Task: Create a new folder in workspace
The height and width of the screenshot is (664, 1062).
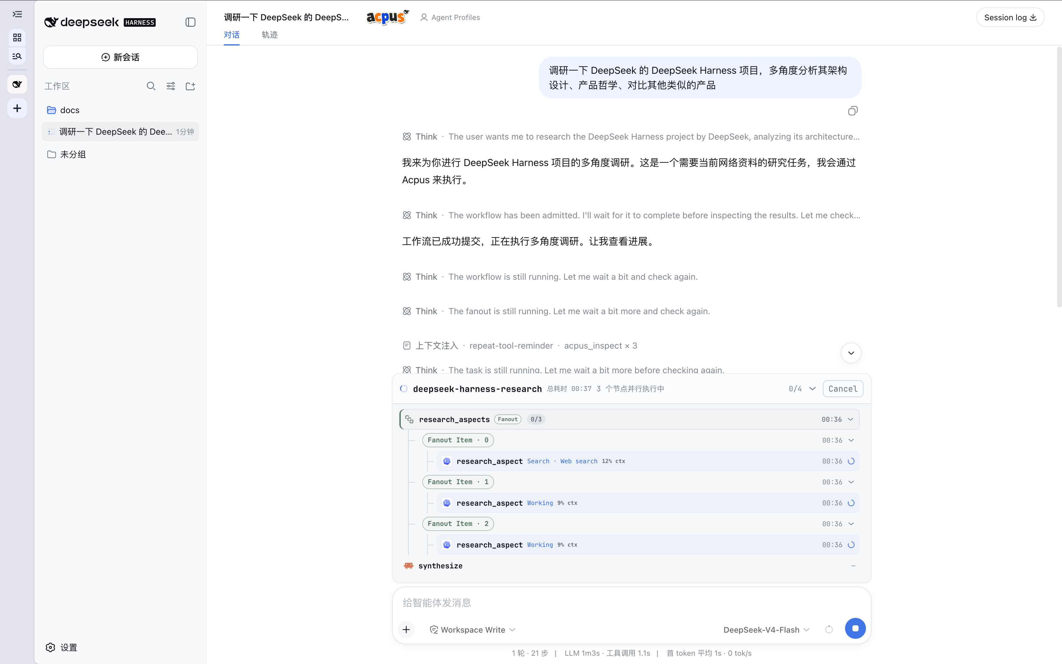Action: 191,86
